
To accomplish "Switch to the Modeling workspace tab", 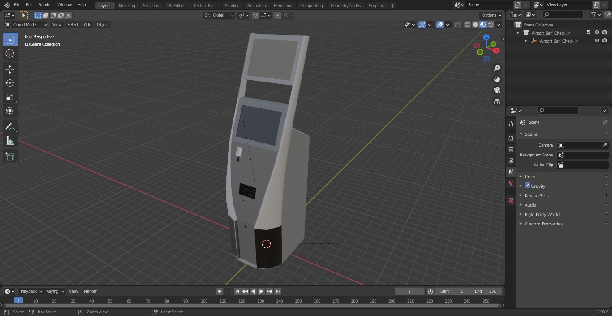I will (127, 6).
